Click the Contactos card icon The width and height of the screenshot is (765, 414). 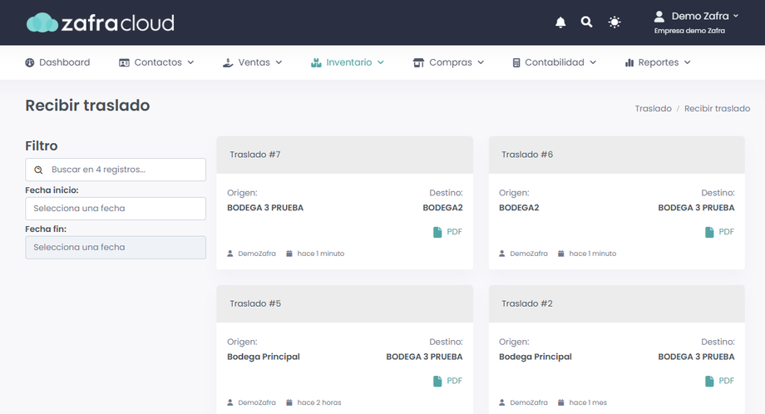(125, 62)
